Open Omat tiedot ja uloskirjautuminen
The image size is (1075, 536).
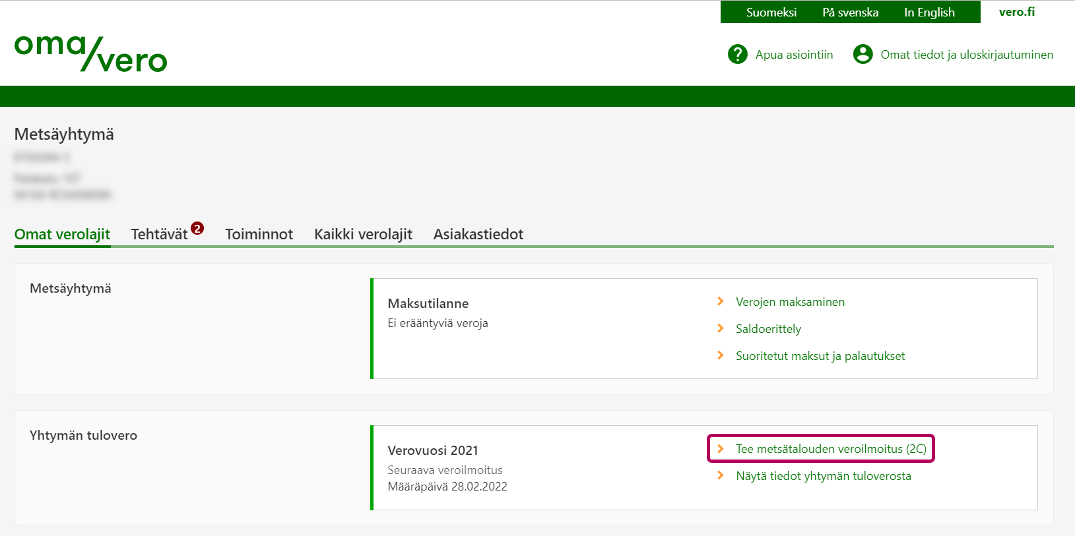pos(966,55)
